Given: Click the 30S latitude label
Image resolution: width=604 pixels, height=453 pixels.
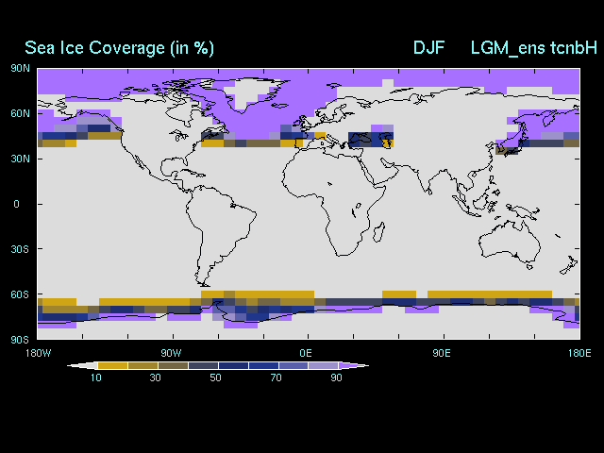Looking at the screenshot, I should (20, 249).
